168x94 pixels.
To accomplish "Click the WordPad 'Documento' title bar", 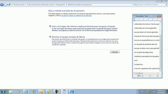I will (142, 16).
